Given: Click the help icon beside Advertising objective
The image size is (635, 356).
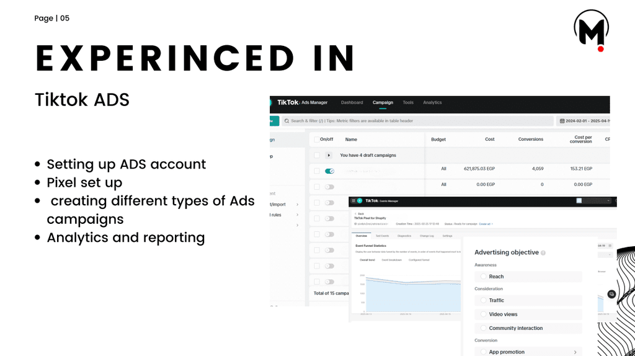Looking at the screenshot, I should 543,252.
